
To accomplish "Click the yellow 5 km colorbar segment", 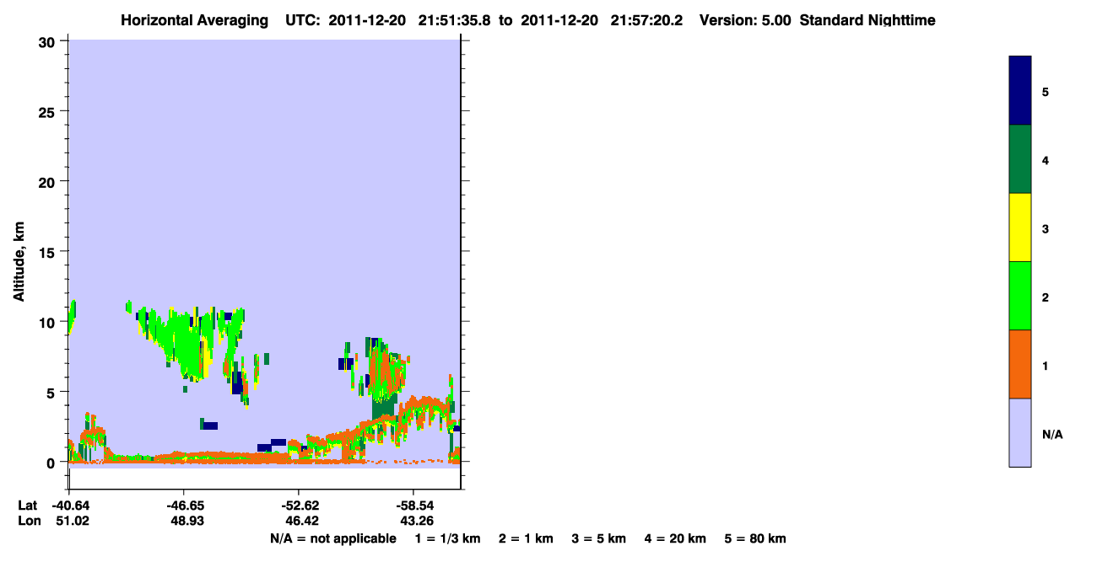I will point(1020,227).
